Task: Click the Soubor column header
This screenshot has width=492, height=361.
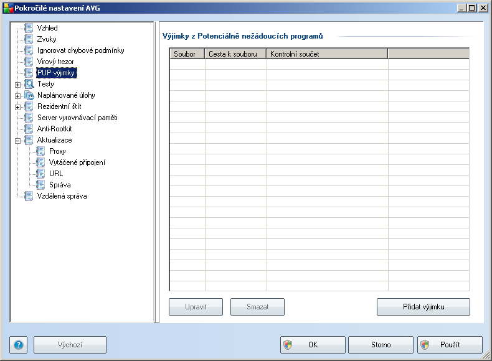Action: pos(187,54)
